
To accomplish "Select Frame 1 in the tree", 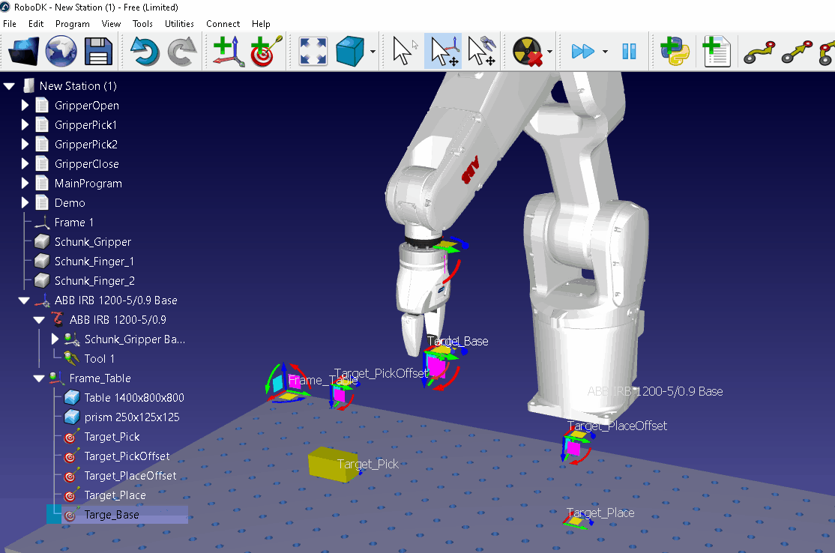I will coord(74,223).
